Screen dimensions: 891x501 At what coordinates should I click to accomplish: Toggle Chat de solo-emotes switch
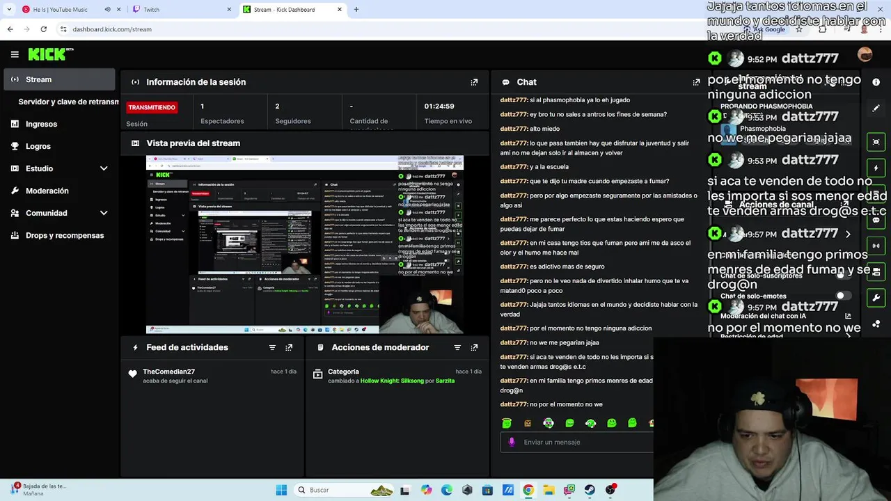843,296
